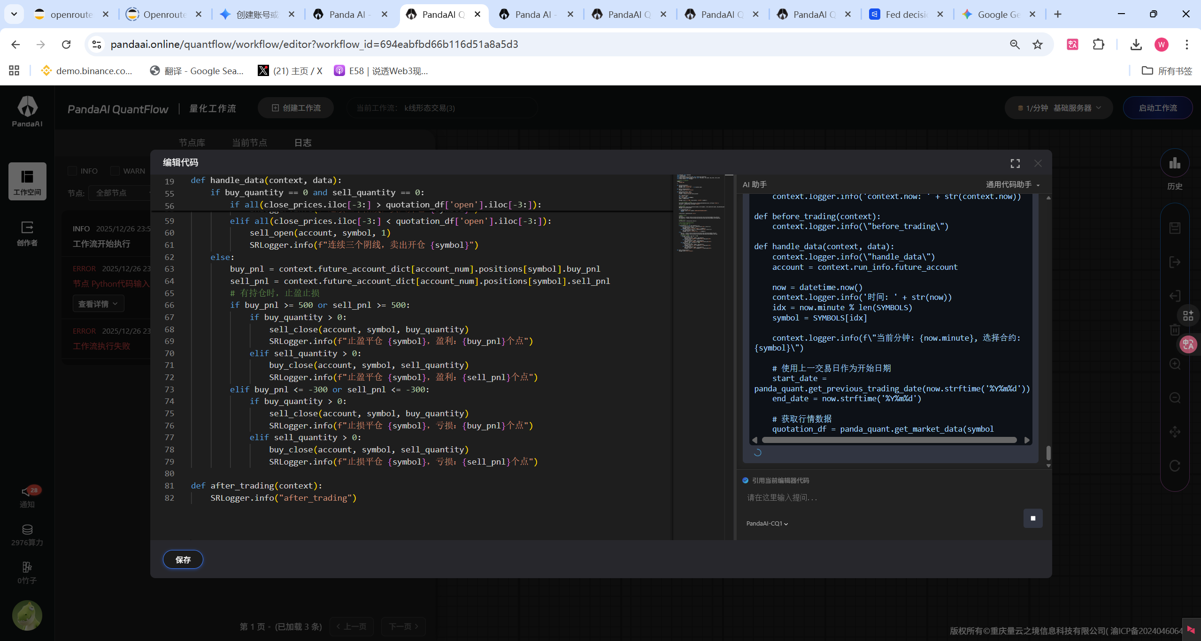This screenshot has width=1201, height=641.
Task: Switch to the 日志 tab
Action: coord(303,143)
